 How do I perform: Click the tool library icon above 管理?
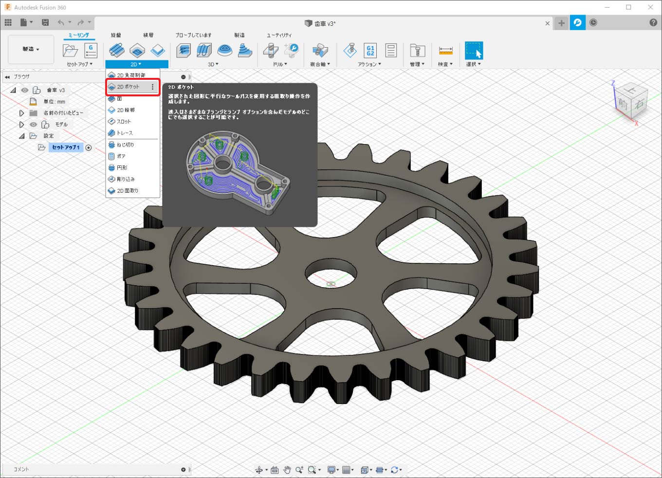[417, 51]
